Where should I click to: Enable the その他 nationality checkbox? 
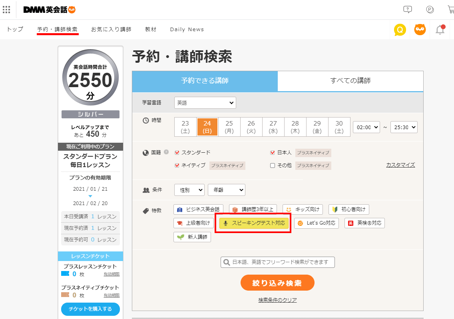273,165
